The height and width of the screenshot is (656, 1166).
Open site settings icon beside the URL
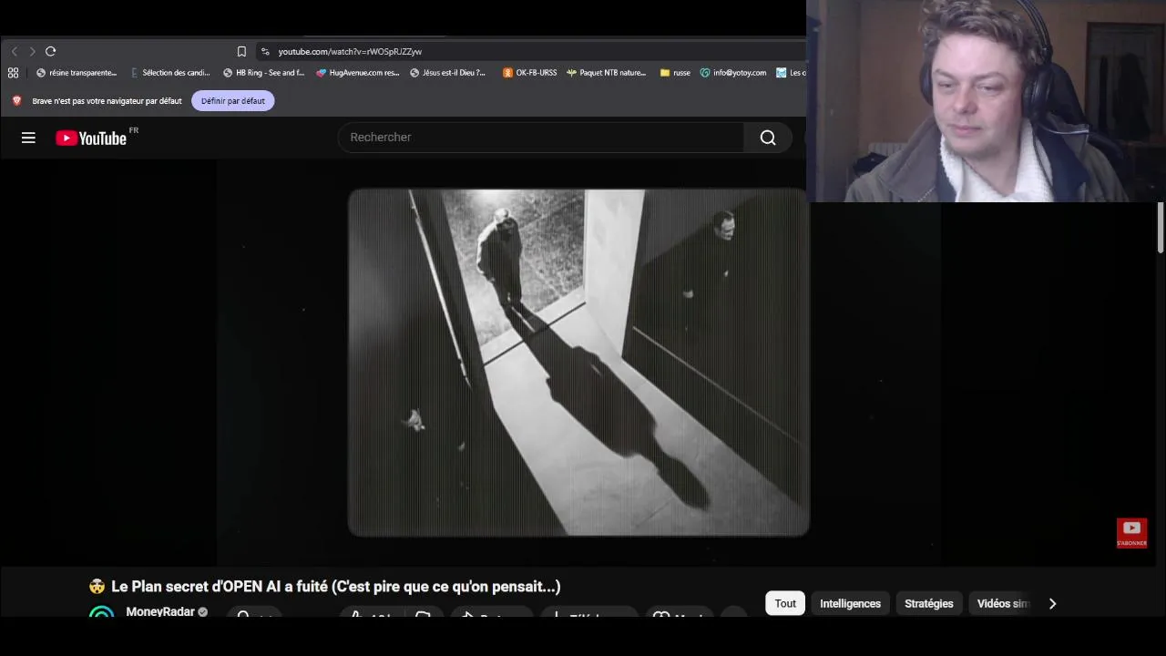(265, 52)
